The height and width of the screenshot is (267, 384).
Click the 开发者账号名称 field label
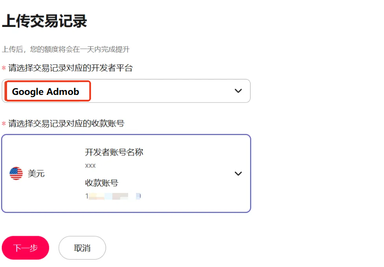(114, 152)
